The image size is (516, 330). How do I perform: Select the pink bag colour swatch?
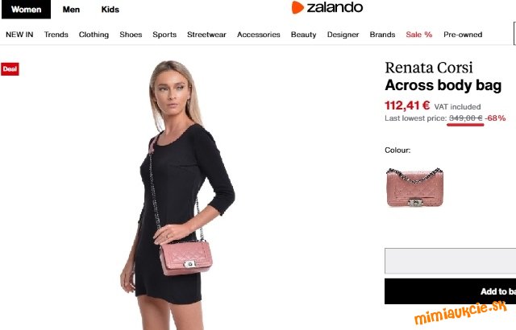pos(414,188)
